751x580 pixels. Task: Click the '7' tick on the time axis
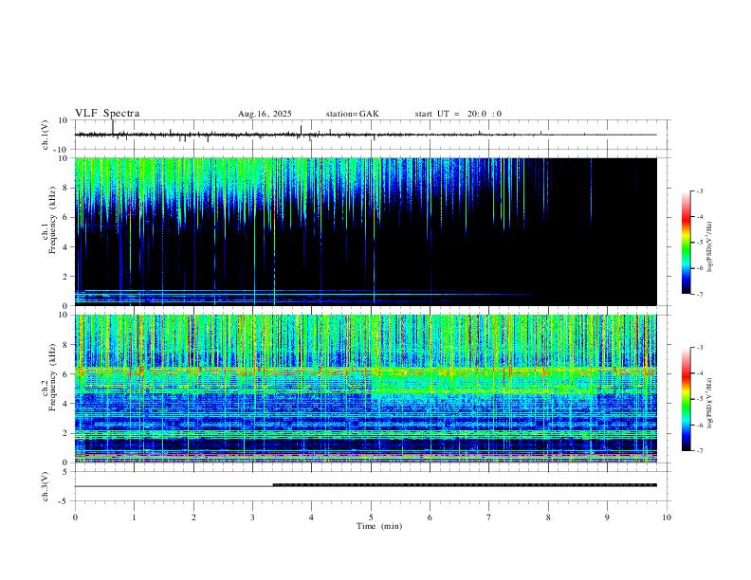[489, 517]
